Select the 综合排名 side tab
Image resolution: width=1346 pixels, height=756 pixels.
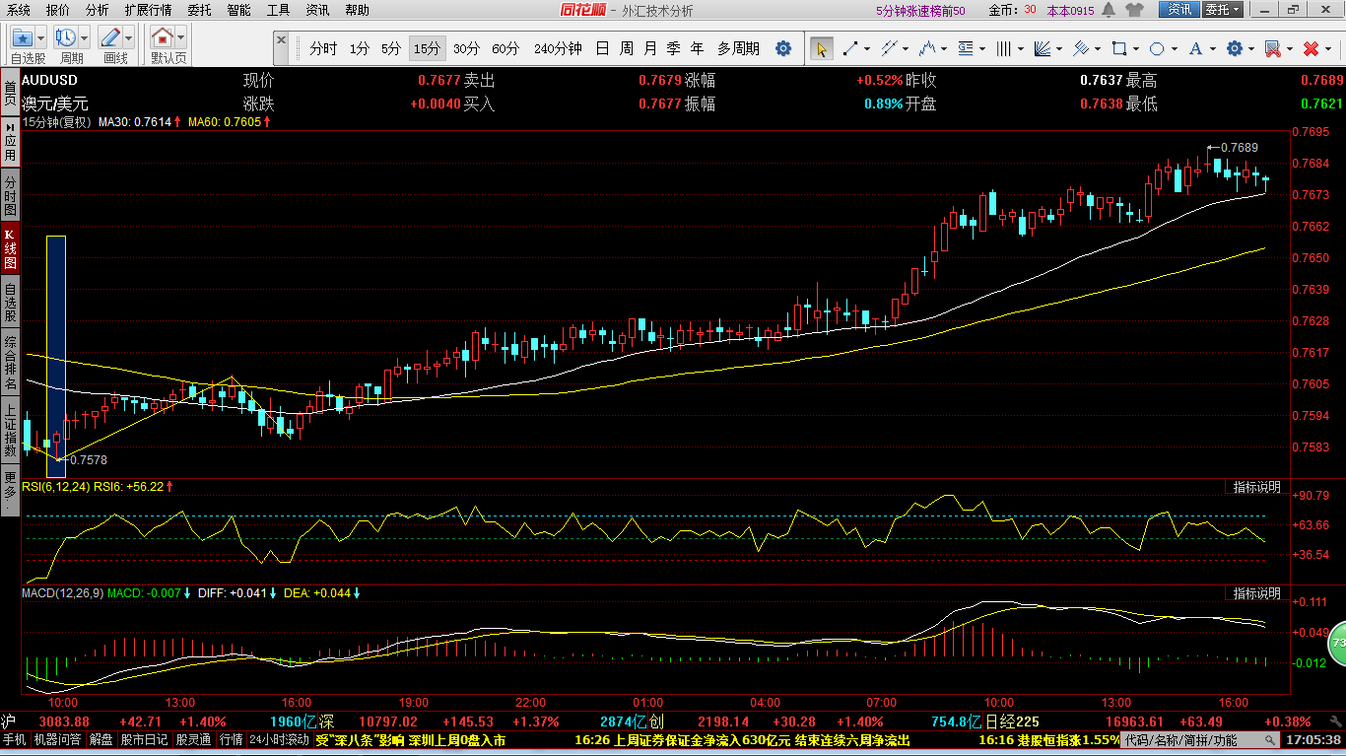click(x=10, y=364)
